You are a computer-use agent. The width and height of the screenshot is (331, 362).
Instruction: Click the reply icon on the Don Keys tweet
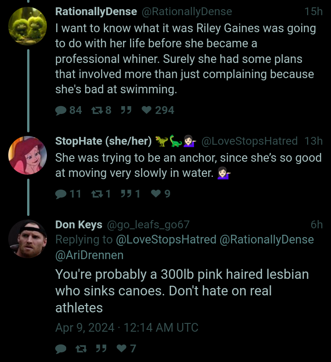pos(61,349)
